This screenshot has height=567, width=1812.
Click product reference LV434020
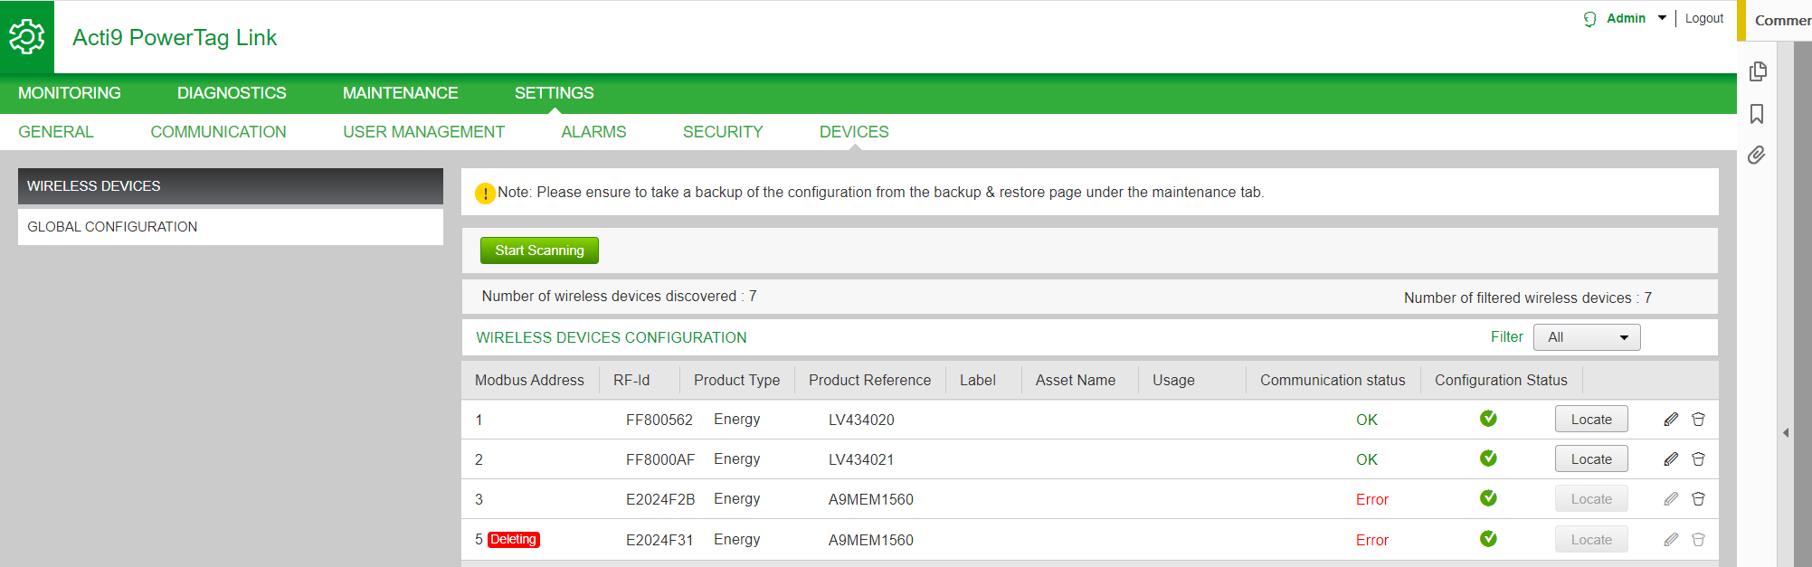click(861, 421)
